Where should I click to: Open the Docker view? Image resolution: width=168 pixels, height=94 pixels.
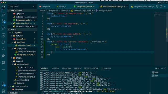click(x=3, y=56)
